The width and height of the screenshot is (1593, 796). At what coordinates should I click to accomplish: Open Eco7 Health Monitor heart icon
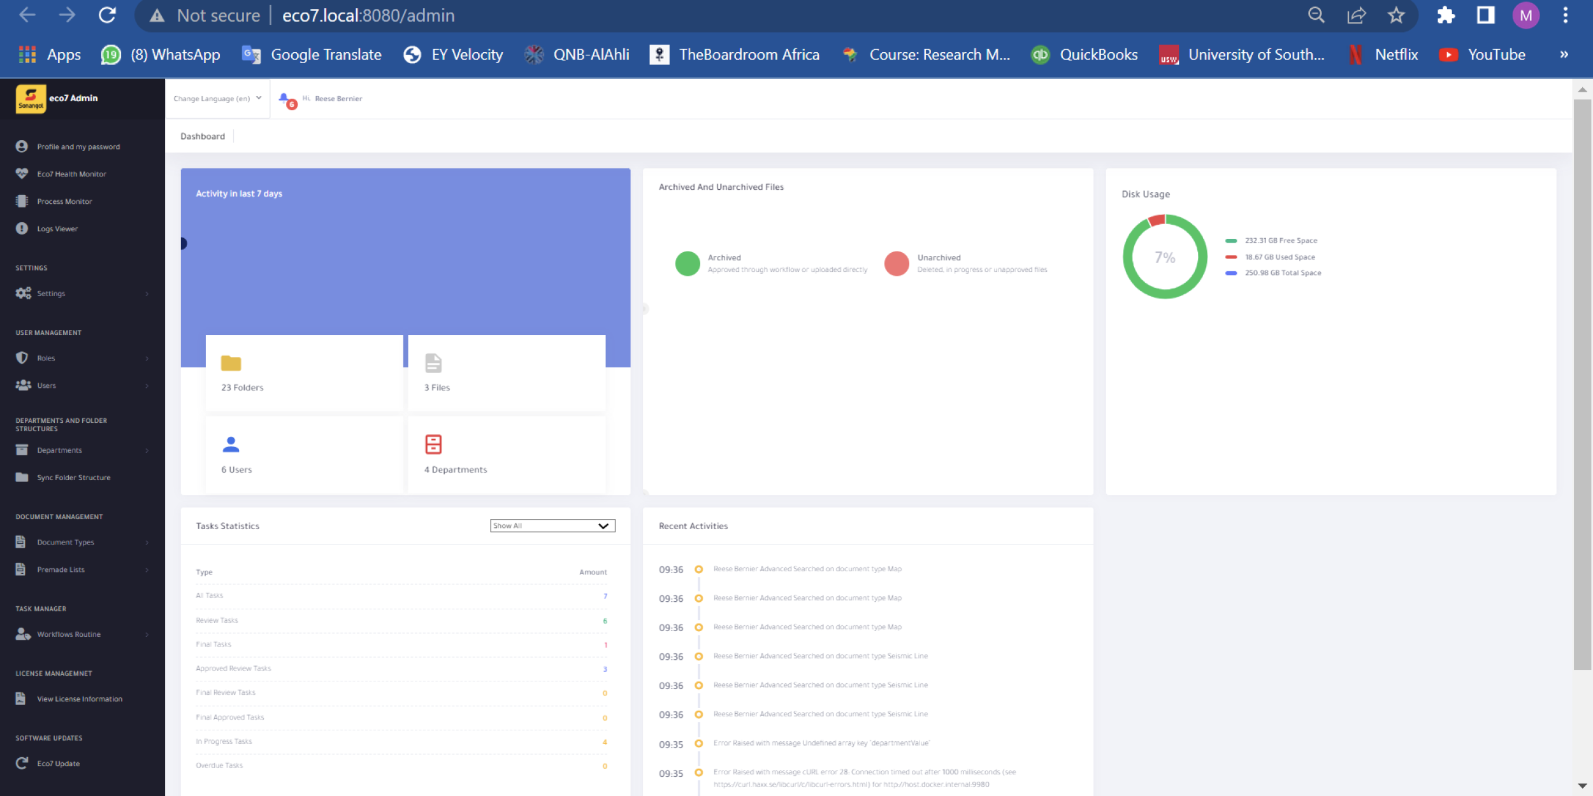pyautogui.click(x=22, y=173)
